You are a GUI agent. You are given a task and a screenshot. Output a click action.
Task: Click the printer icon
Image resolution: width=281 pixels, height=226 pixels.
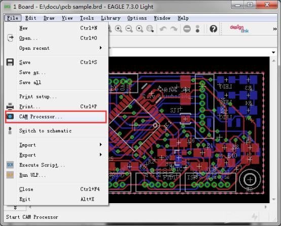click(10, 106)
